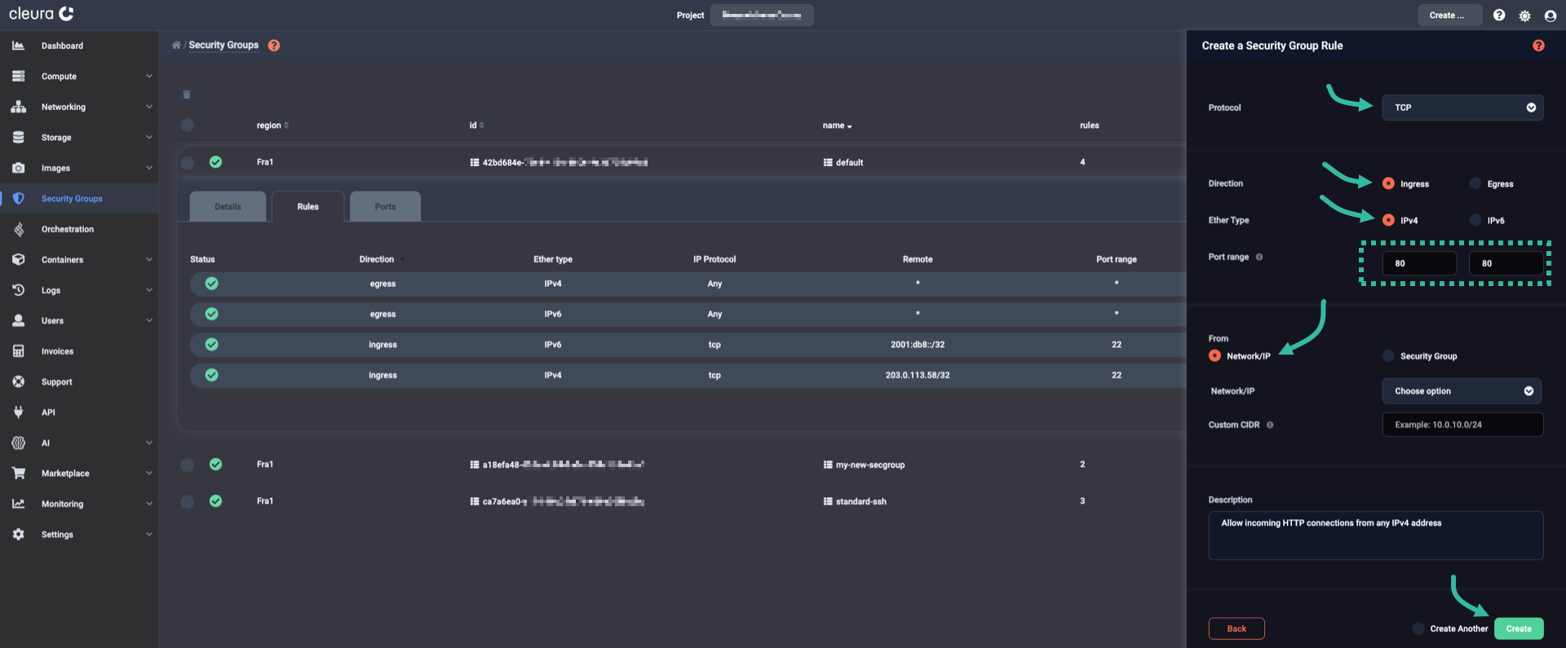
Task: Open Dashboard menu item
Action: [62, 46]
